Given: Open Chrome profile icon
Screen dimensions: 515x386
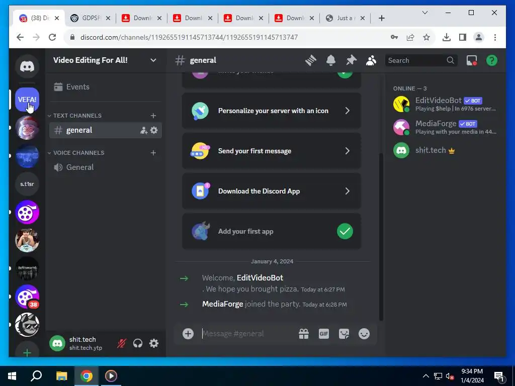Looking at the screenshot, I should coord(479,37).
